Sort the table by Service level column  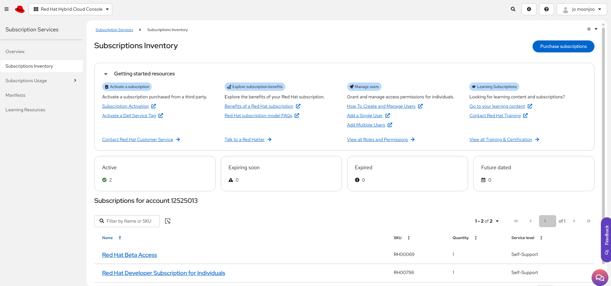(x=541, y=238)
